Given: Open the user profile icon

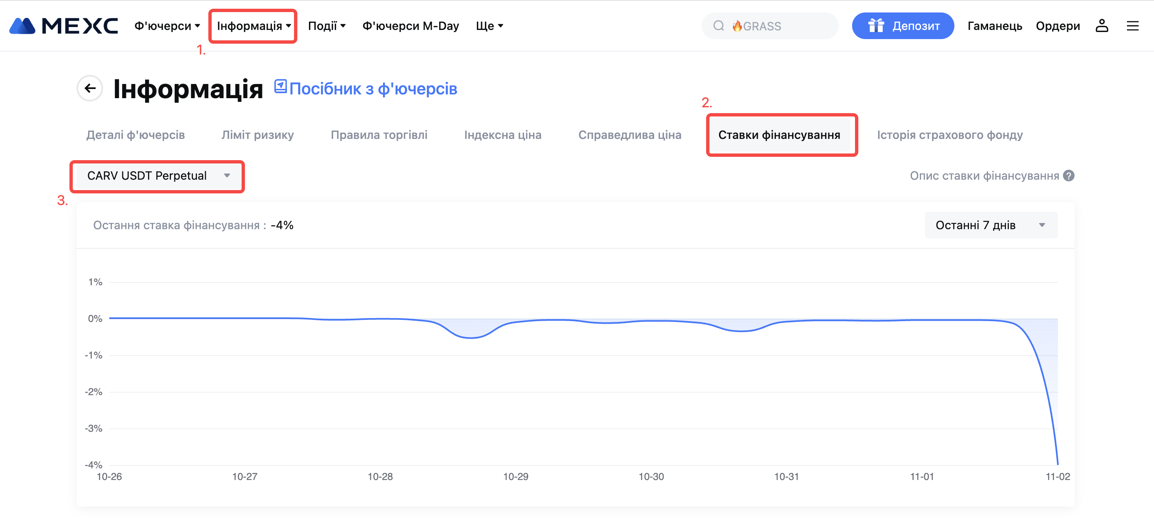Looking at the screenshot, I should point(1102,26).
